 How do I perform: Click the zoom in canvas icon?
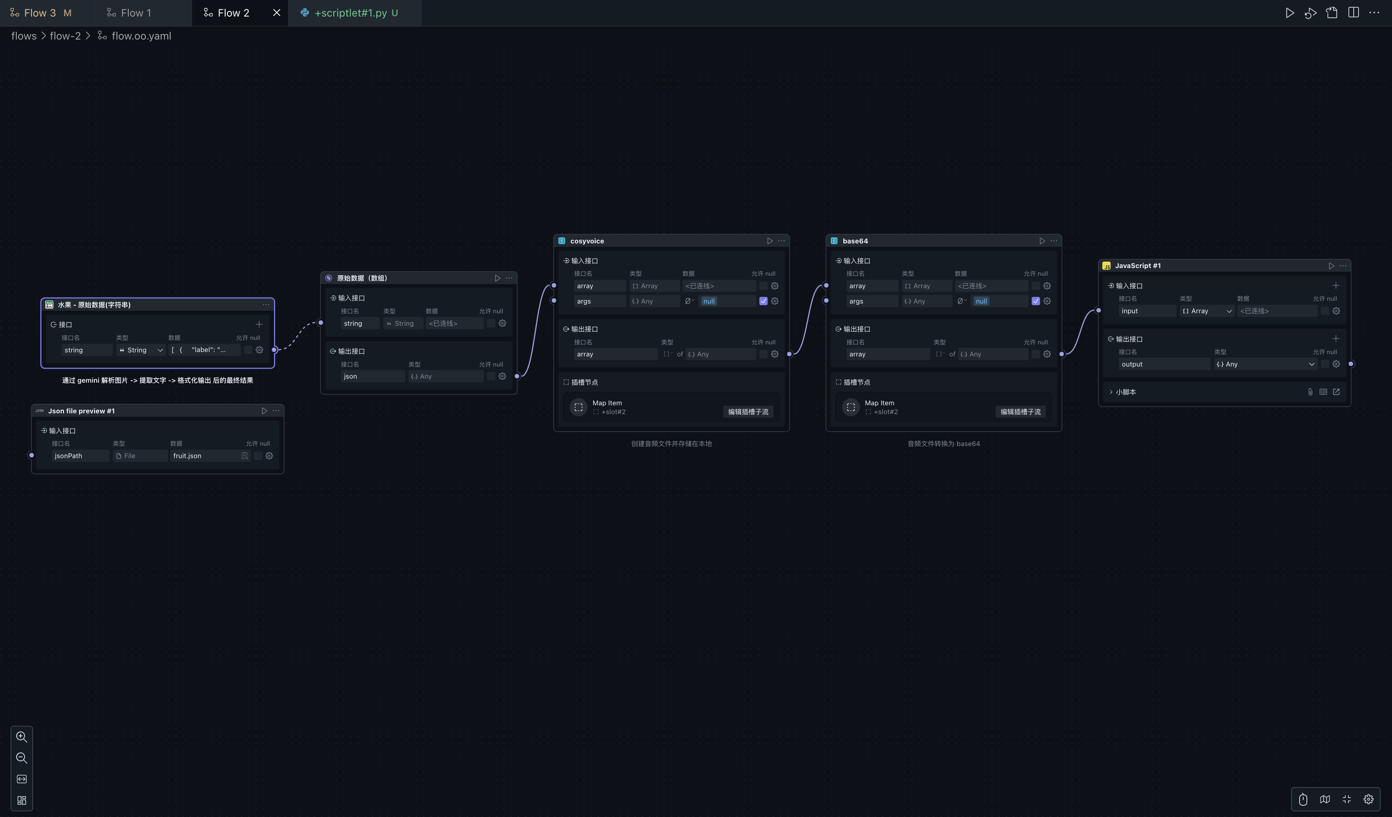tap(21, 737)
